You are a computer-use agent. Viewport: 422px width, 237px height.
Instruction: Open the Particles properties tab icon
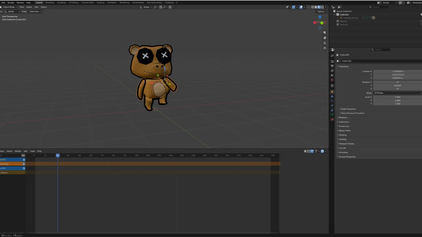(332, 101)
